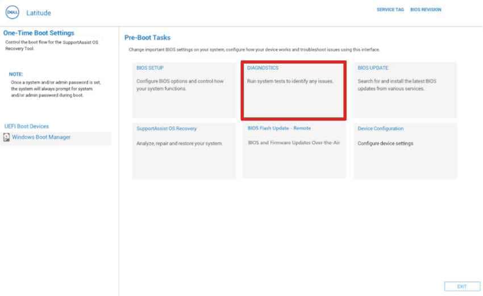
Task: Click 'Configure BIOS options and control how' text
Action: pos(180,81)
